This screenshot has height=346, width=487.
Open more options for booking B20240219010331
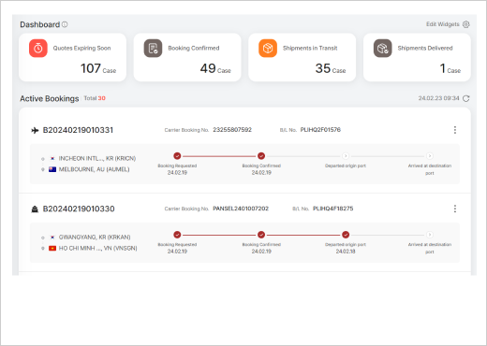(455, 130)
